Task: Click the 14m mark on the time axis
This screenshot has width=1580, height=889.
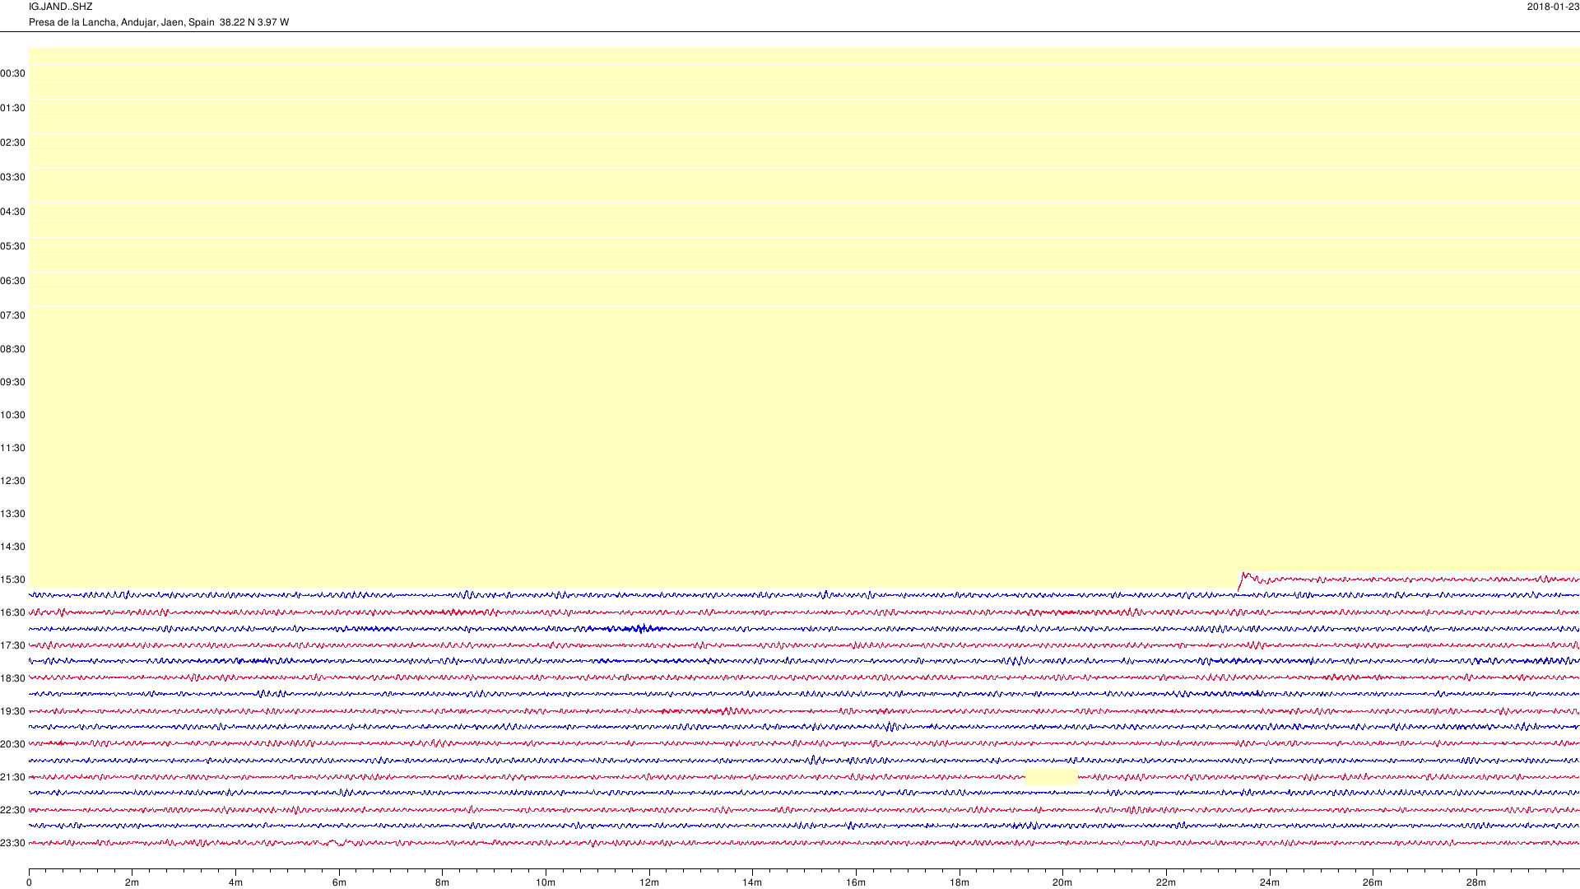Action: click(752, 882)
